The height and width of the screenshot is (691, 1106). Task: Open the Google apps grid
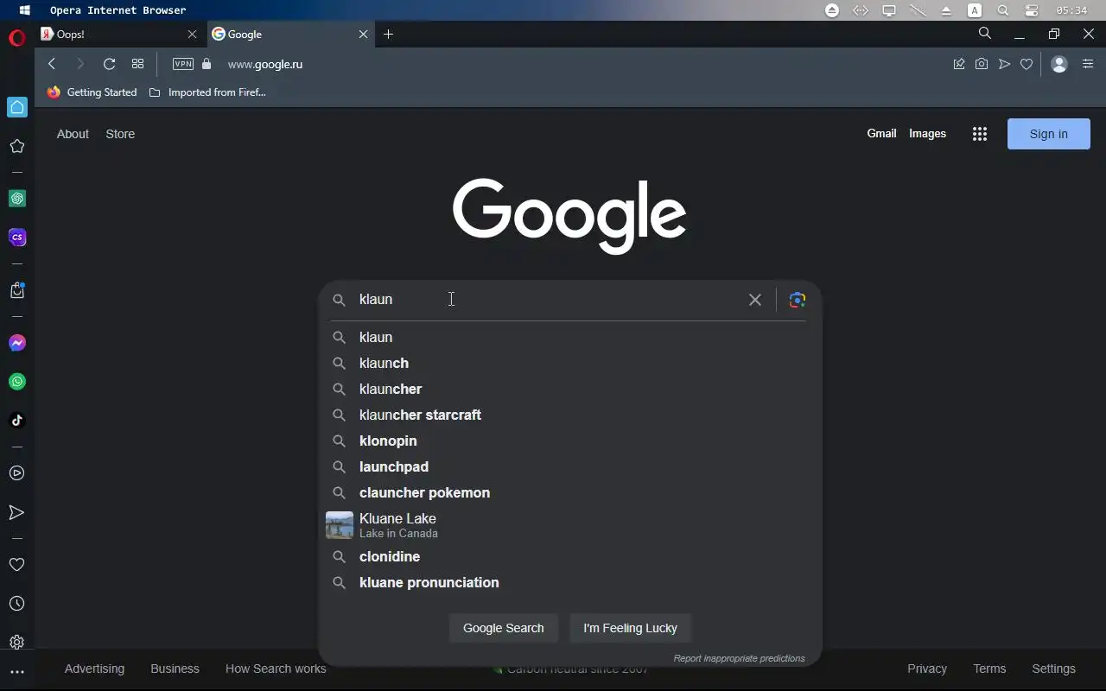[x=979, y=134]
